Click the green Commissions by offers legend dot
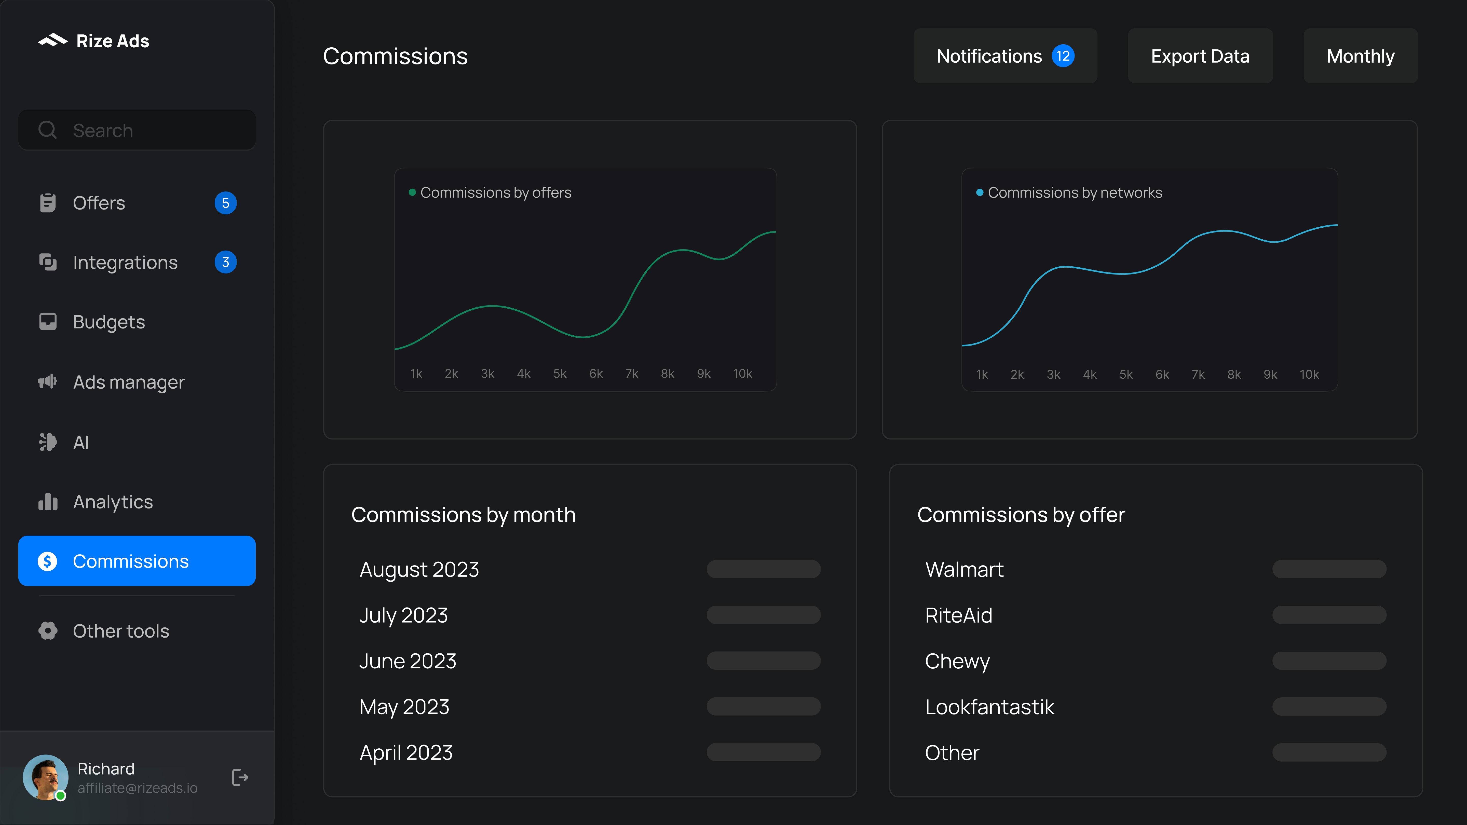The image size is (1467, 825). pyautogui.click(x=412, y=193)
